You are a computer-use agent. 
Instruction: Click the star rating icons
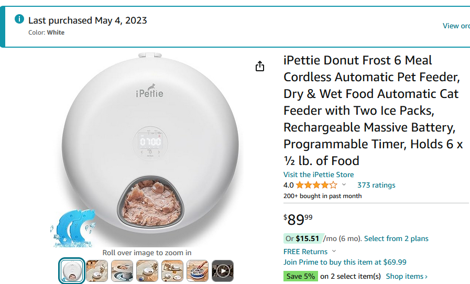click(316, 185)
